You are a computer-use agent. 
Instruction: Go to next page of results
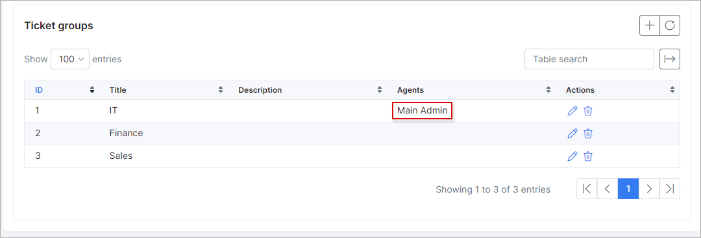(648, 189)
